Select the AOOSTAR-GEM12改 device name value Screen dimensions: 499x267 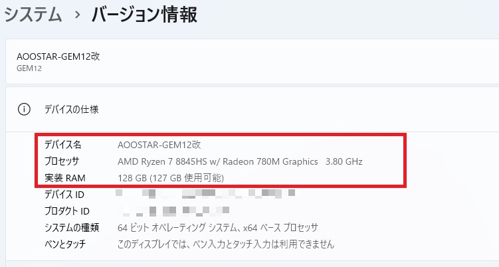[159, 144]
